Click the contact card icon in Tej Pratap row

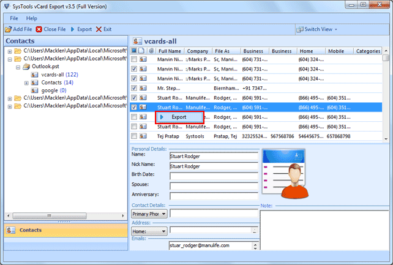tap(143, 136)
